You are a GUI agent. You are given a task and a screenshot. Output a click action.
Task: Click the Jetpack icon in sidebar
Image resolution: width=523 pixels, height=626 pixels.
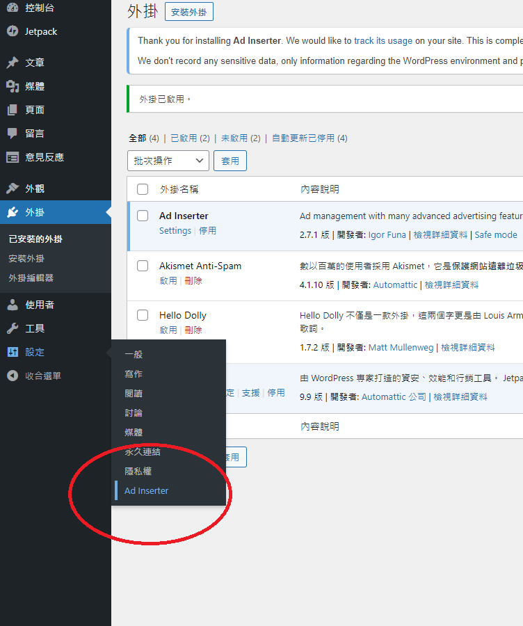12,31
